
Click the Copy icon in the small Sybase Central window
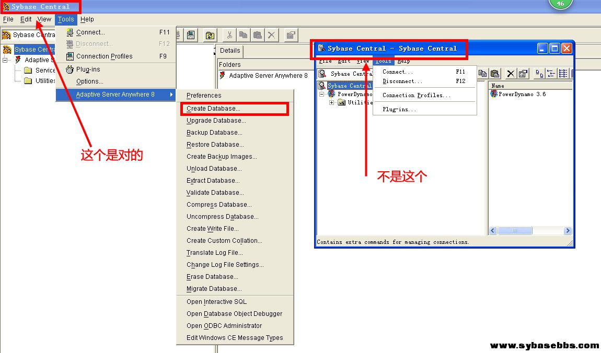pyautogui.click(x=482, y=74)
